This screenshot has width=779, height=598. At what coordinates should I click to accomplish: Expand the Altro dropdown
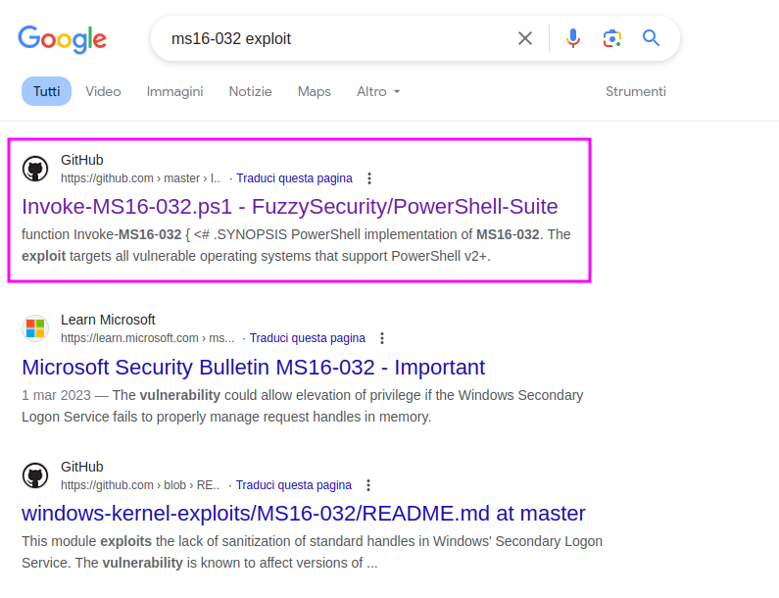coord(378,91)
